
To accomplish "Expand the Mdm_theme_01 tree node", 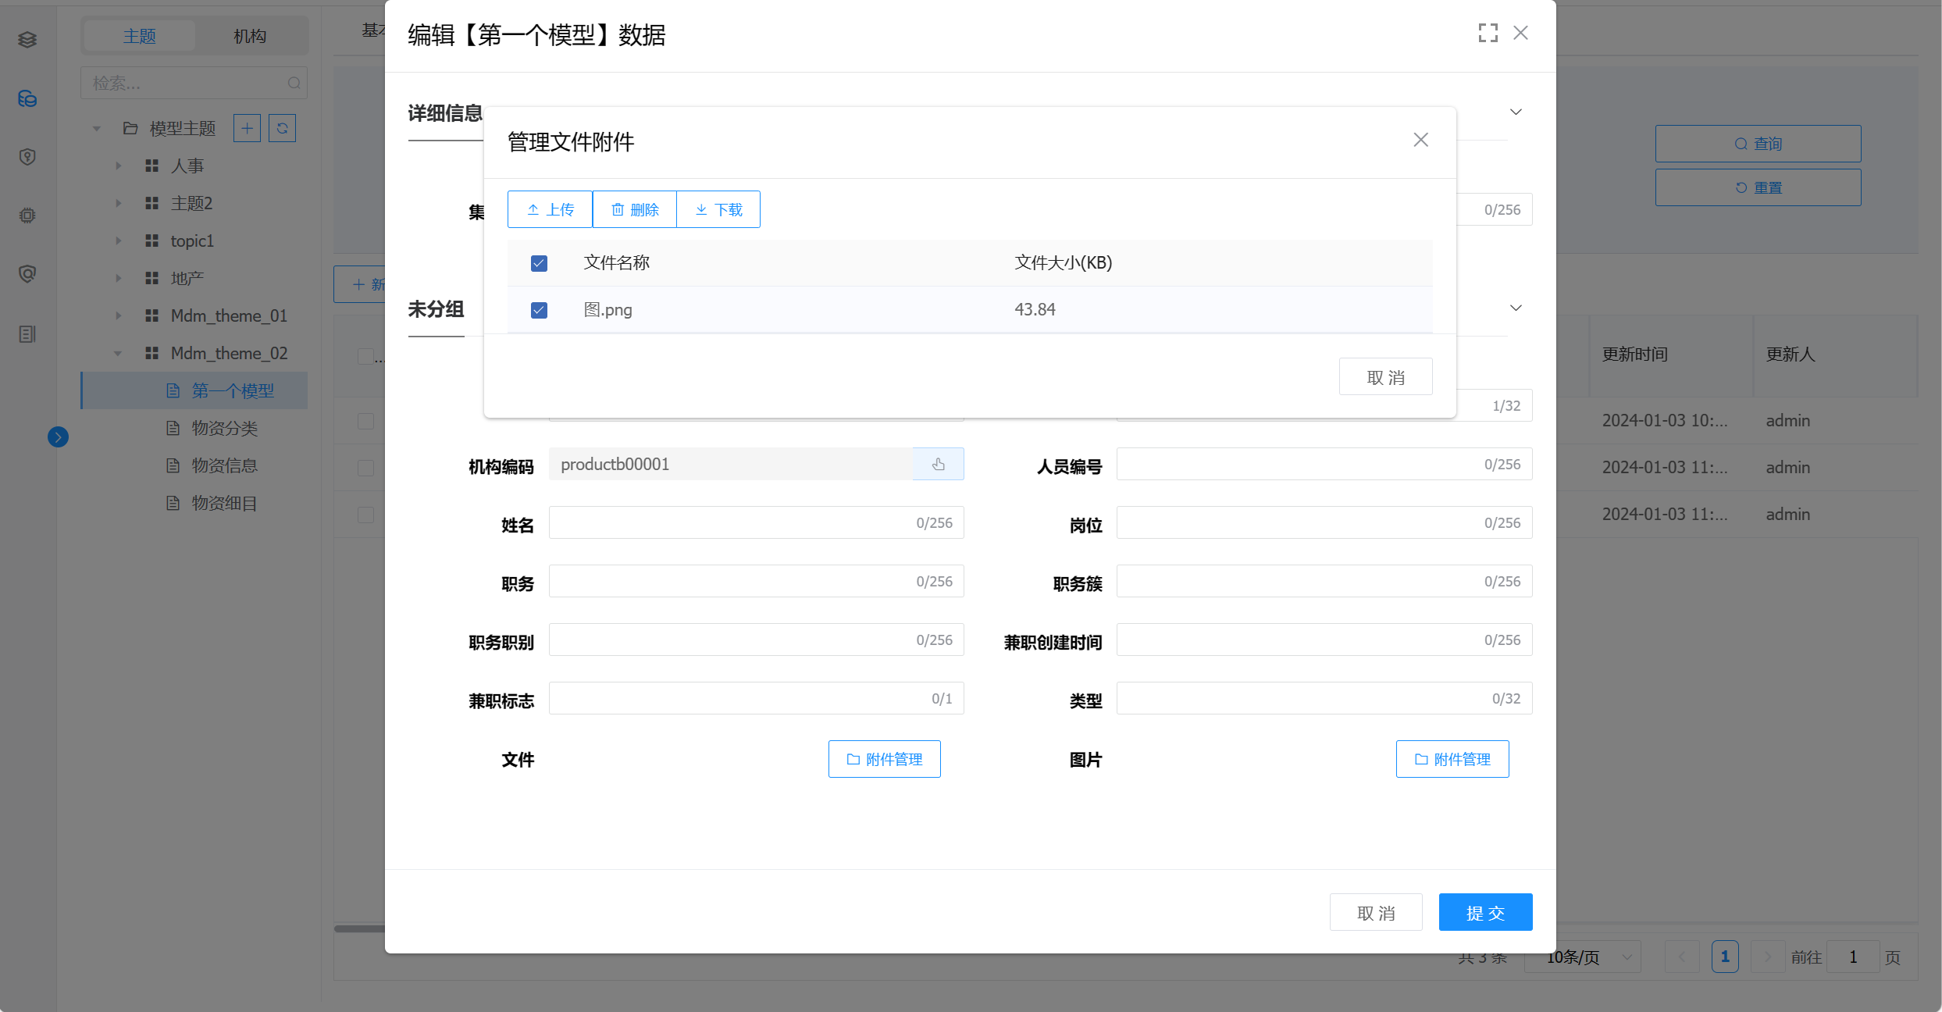I will (118, 315).
